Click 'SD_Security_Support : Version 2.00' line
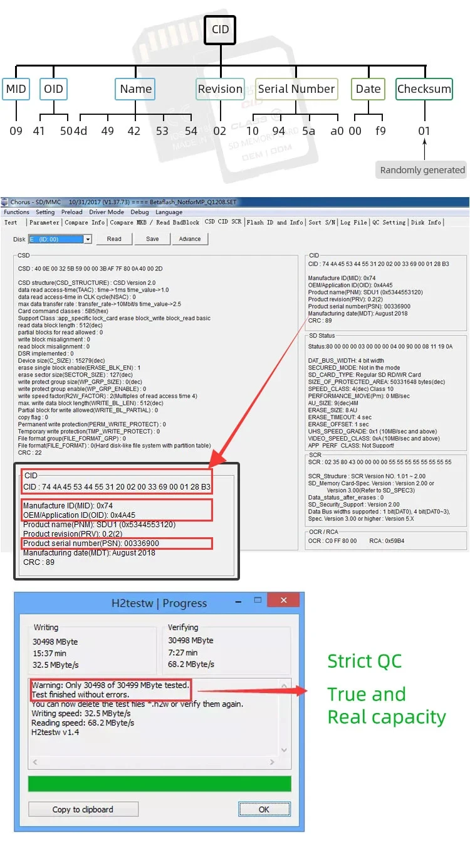The height and width of the screenshot is (841, 470). pyautogui.click(x=354, y=504)
